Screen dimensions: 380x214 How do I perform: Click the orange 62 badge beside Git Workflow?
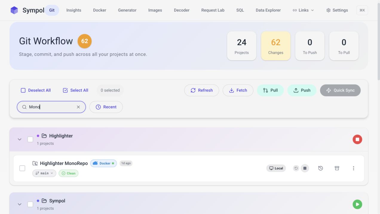click(85, 41)
